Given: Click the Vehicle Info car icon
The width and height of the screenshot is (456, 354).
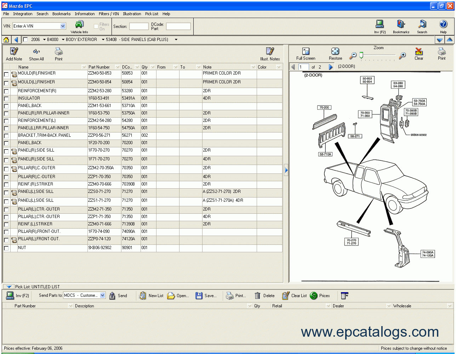Looking at the screenshot, I should (79, 25).
